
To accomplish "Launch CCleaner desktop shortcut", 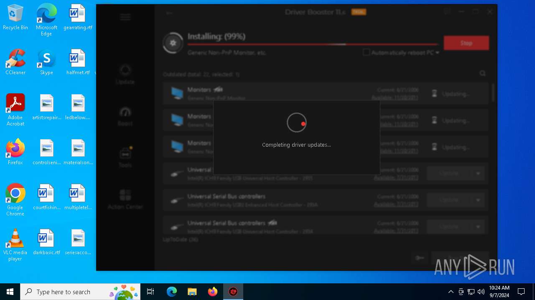I will click(x=15, y=62).
